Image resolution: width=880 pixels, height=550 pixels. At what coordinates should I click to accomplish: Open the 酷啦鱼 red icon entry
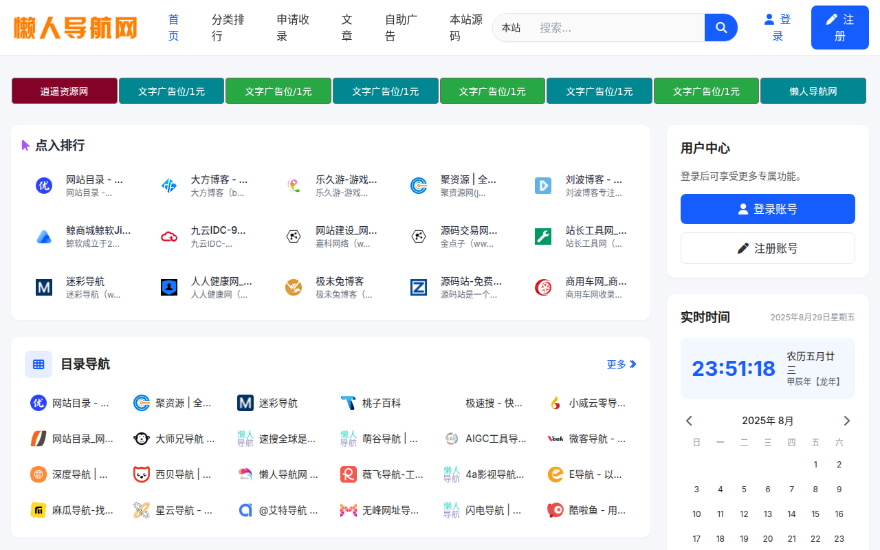[x=555, y=510]
